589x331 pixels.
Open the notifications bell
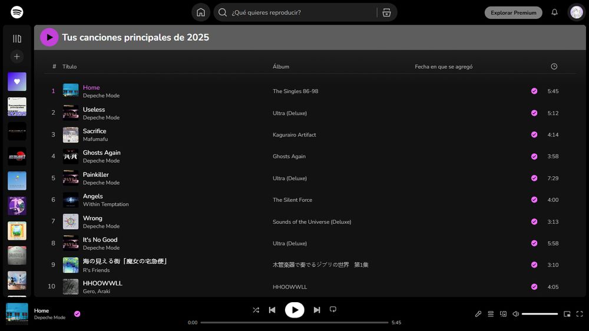[554, 12]
